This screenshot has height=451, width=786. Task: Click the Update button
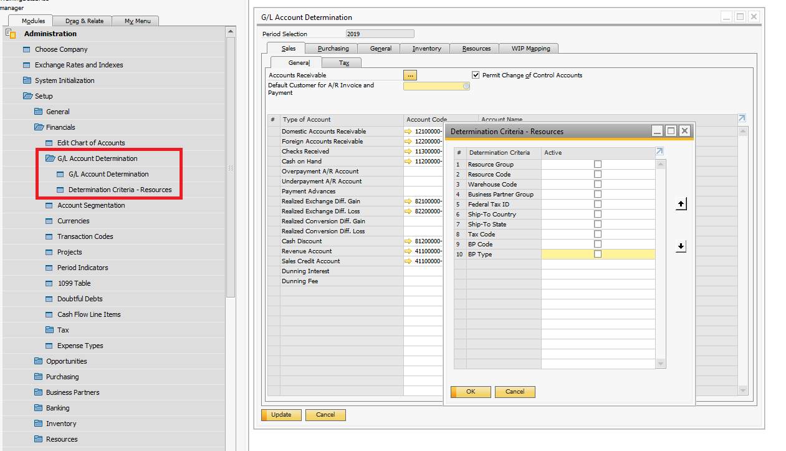281,415
